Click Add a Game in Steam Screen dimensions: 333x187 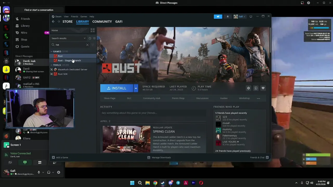coord(60,157)
